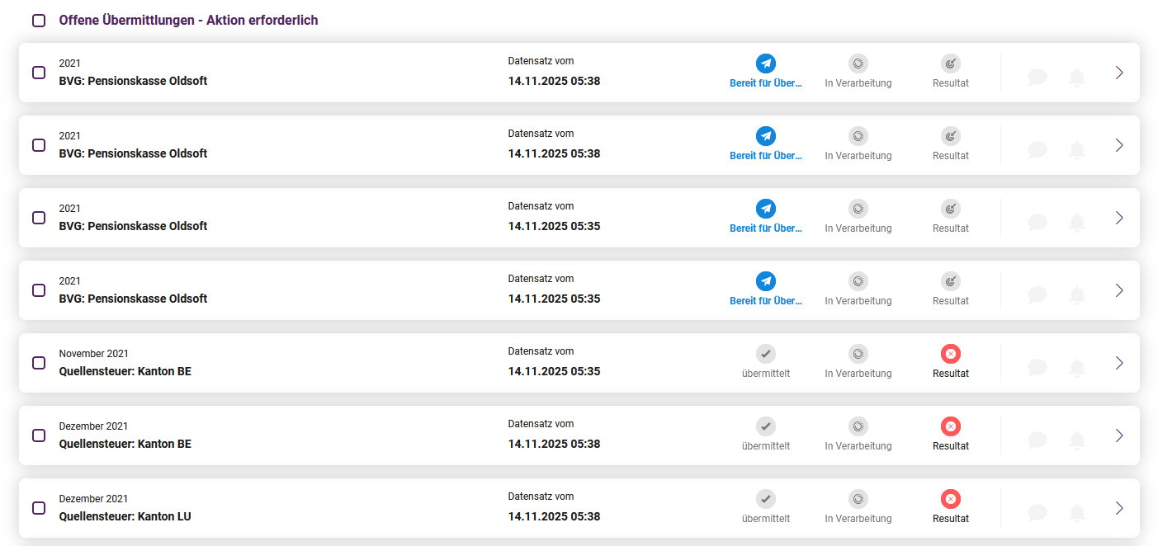This screenshot has width=1158, height=546.
Task: Click the Bereit für Über... label in the last BVG row
Action: pyautogui.click(x=766, y=301)
